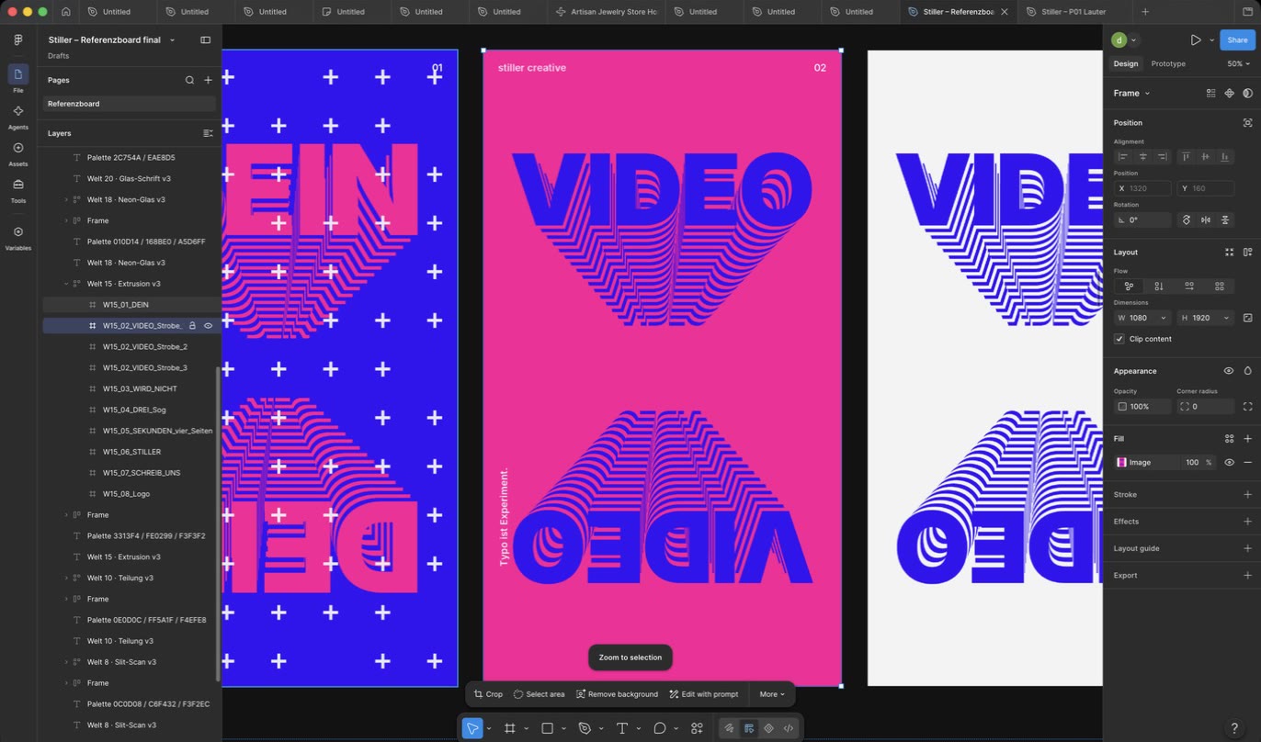Expand Welt 10 · Teilung v3 layer
The width and height of the screenshot is (1261, 742).
[x=66, y=579]
